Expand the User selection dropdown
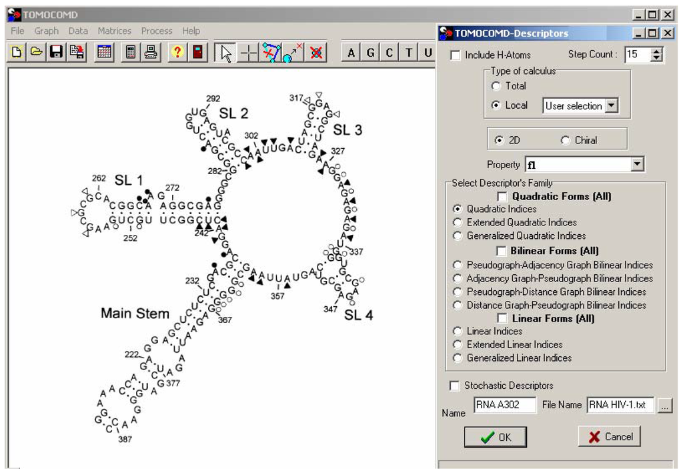 click(x=612, y=105)
